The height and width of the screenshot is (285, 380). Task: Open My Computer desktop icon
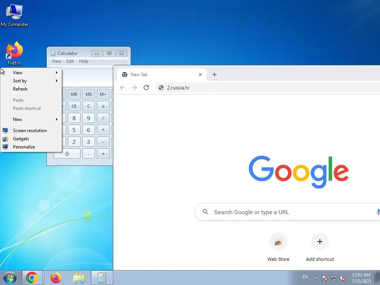pyautogui.click(x=14, y=15)
